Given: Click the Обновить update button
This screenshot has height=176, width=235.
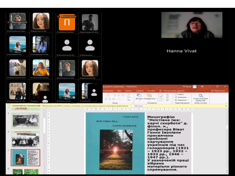Looking at the screenshot, I should (139, 106).
